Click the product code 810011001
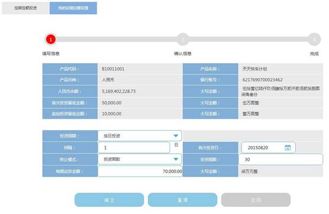 (113, 69)
